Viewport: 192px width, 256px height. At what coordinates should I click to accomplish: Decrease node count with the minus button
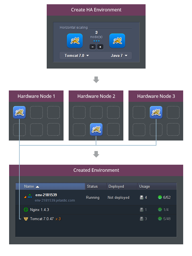tap(92, 47)
